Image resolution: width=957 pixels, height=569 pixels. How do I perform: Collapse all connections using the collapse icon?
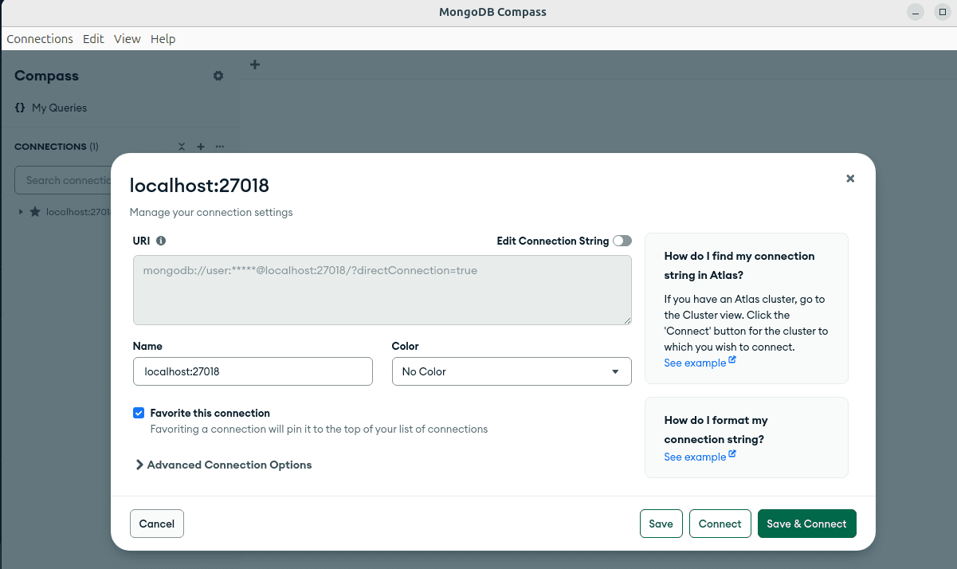point(181,147)
